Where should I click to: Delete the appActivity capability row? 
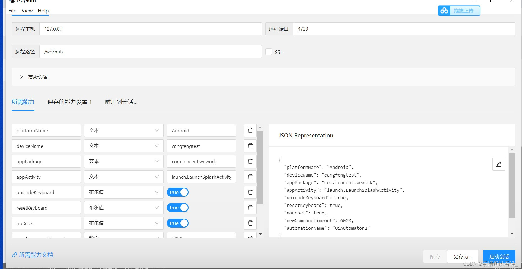250,177
